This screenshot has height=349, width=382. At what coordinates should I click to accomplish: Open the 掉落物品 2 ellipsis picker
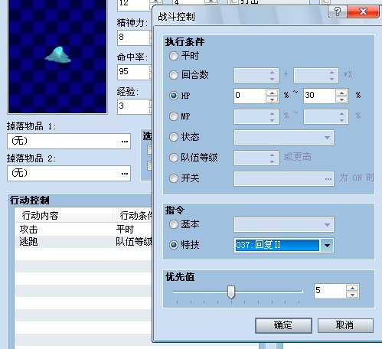coord(125,174)
